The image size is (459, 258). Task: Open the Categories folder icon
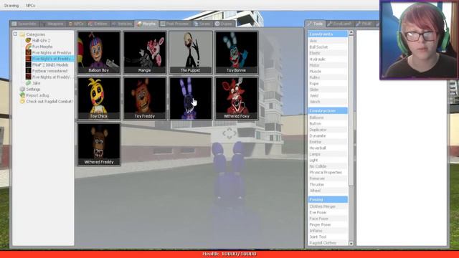(22, 34)
